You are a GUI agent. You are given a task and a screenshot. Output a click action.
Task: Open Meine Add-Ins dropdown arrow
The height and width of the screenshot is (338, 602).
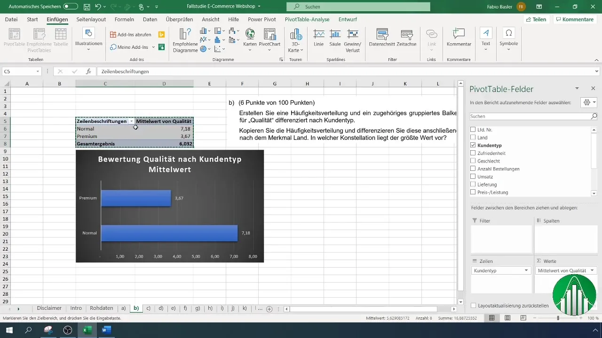coord(153,47)
